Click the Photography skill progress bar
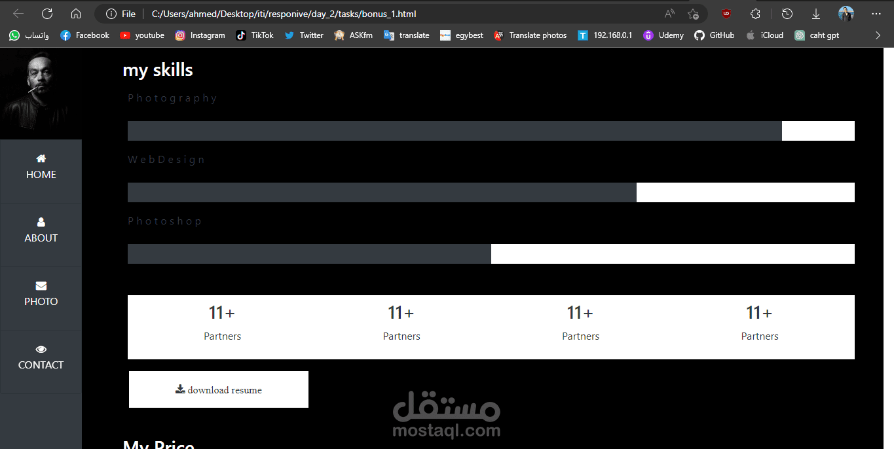 (x=491, y=131)
